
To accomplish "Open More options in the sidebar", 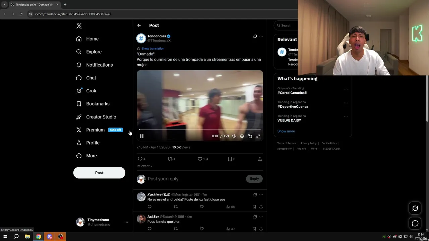I will point(86,156).
